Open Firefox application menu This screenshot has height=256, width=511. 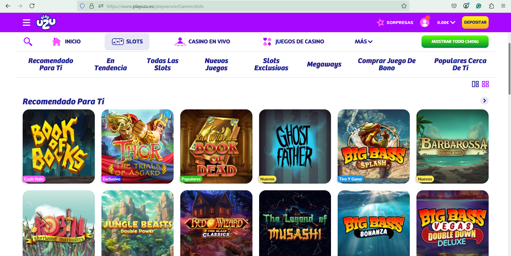(503, 6)
